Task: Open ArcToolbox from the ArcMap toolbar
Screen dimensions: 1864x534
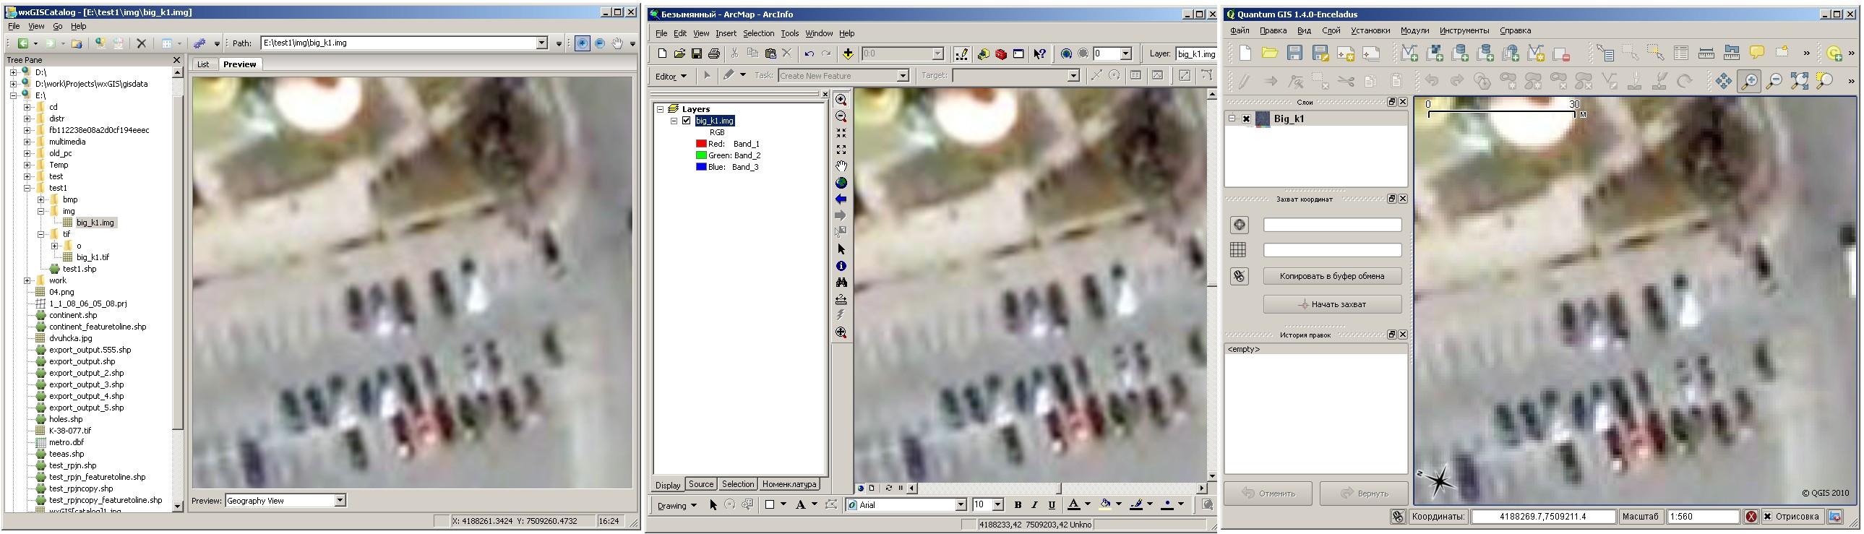Action: point(1001,53)
